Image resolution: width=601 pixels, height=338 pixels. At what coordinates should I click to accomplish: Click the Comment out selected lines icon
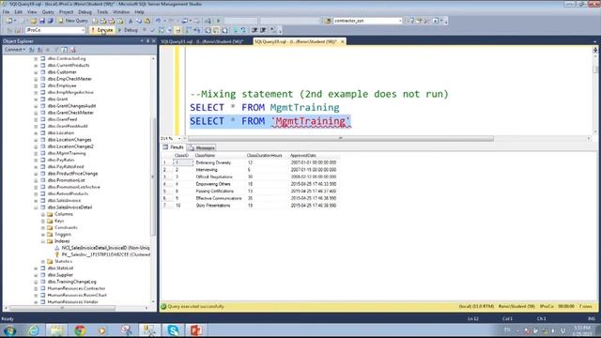pyautogui.click(x=236, y=30)
